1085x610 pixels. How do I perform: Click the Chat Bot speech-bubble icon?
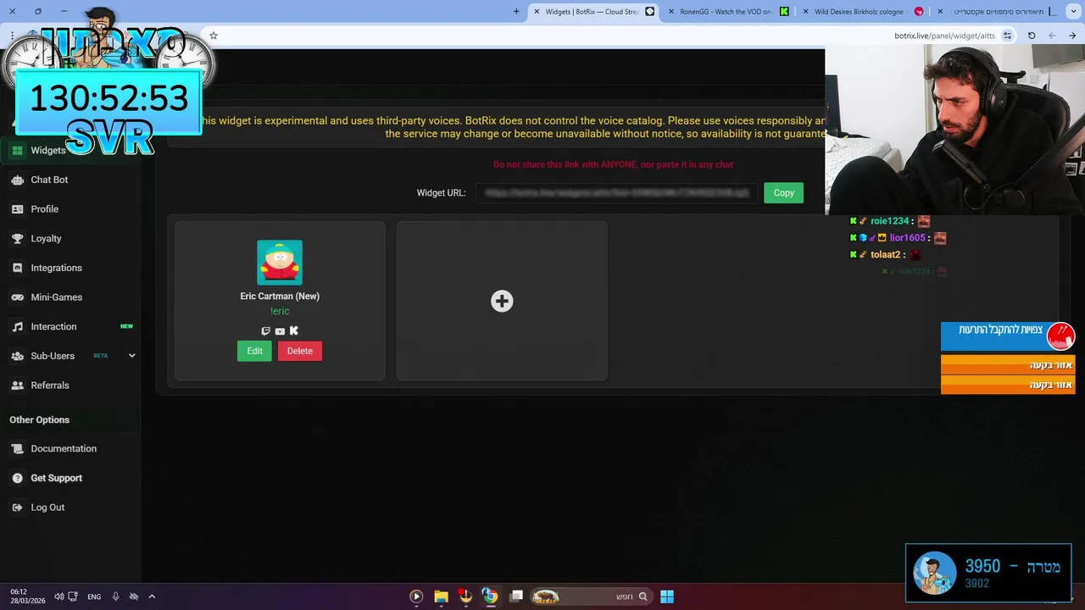pos(17,180)
